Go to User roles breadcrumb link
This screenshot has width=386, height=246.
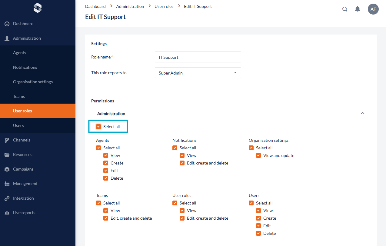pyautogui.click(x=163, y=6)
